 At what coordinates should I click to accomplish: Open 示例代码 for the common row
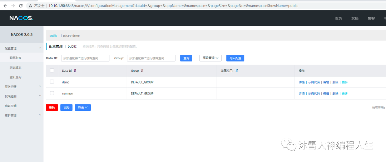point(314,94)
